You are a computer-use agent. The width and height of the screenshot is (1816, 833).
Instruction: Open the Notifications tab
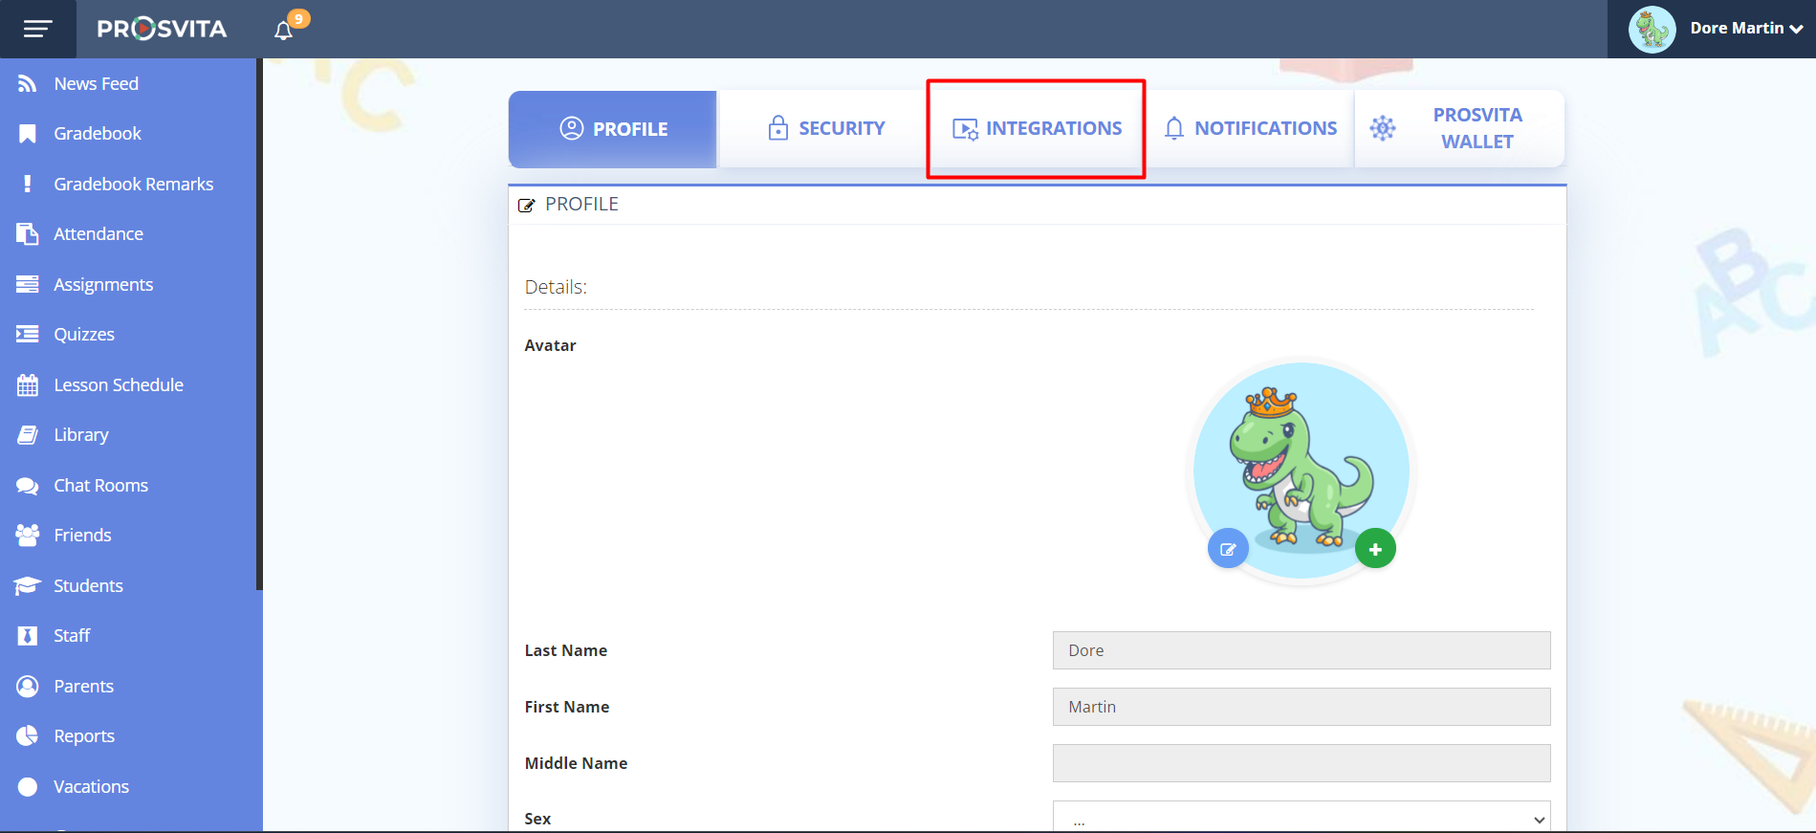coord(1250,128)
